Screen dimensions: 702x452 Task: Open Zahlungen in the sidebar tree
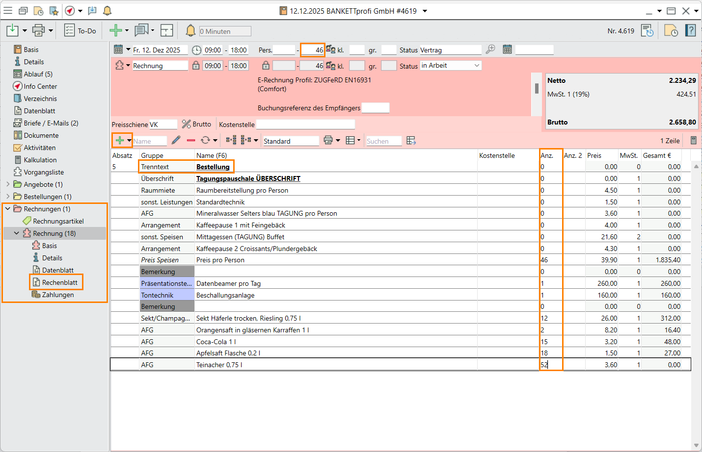point(57,295)
